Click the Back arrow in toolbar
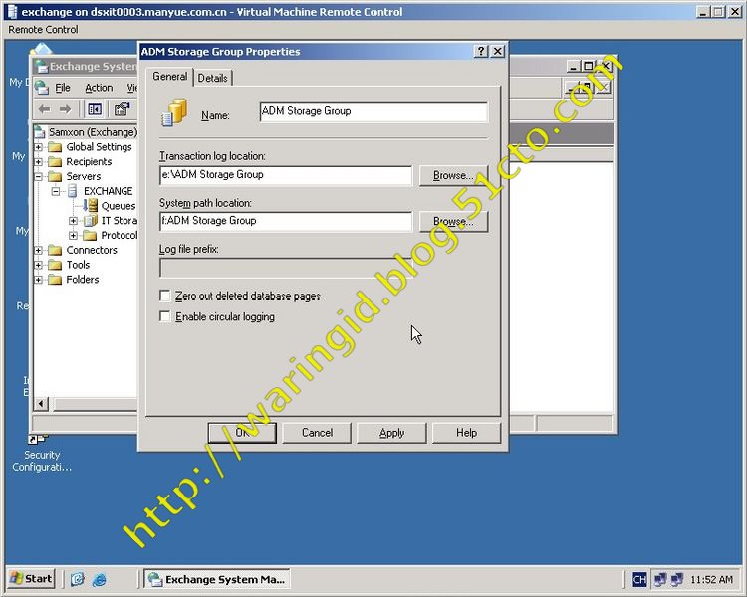Image resolution: width=747 pixels, height=597 pixels. point(44,109)
